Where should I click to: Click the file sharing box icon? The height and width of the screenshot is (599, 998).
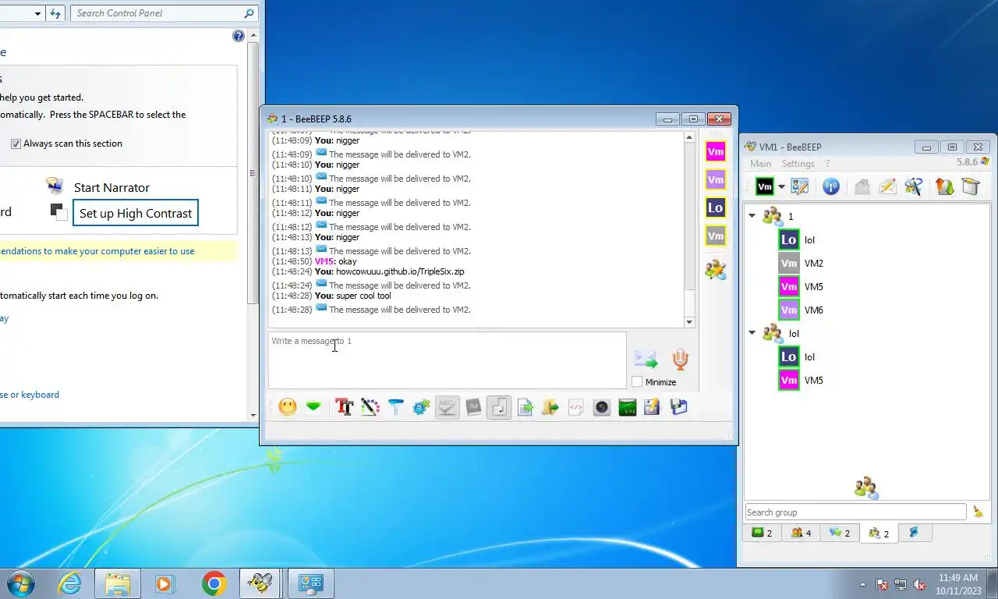pos(970,186)
